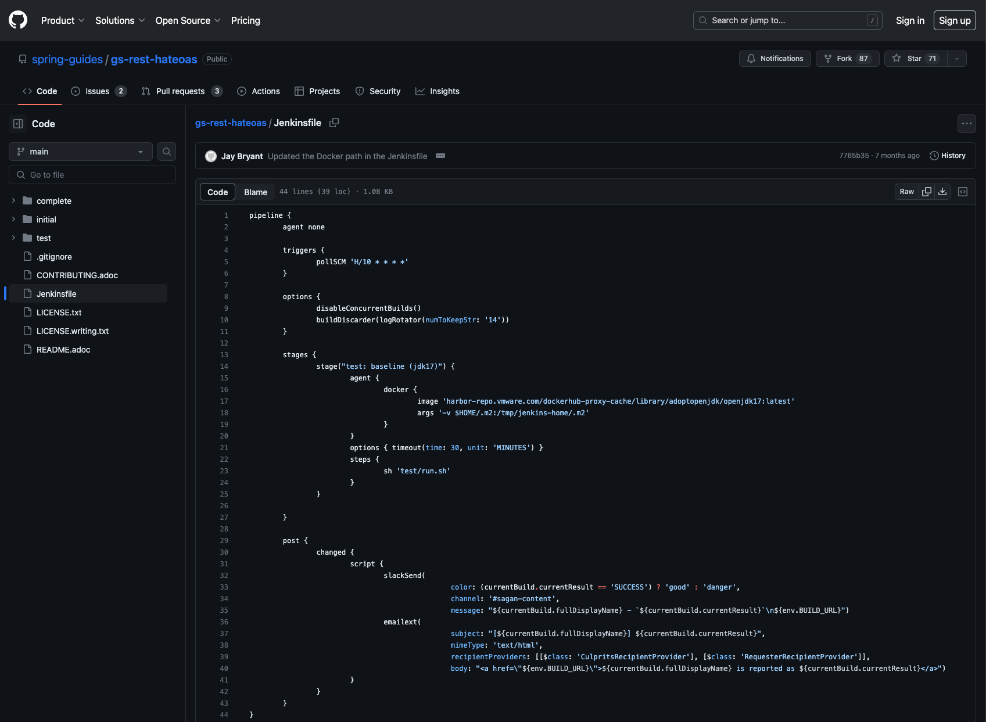The image size is (986, 722).
Task: Open star list dropdown arrow
Action: coord(957,59)
